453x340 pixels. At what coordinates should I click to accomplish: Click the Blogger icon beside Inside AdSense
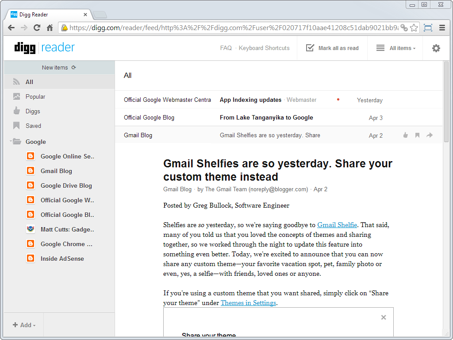(31, 258)
